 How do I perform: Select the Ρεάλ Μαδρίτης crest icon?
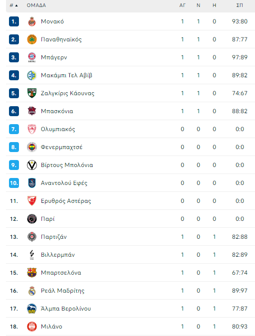point(32,291)
